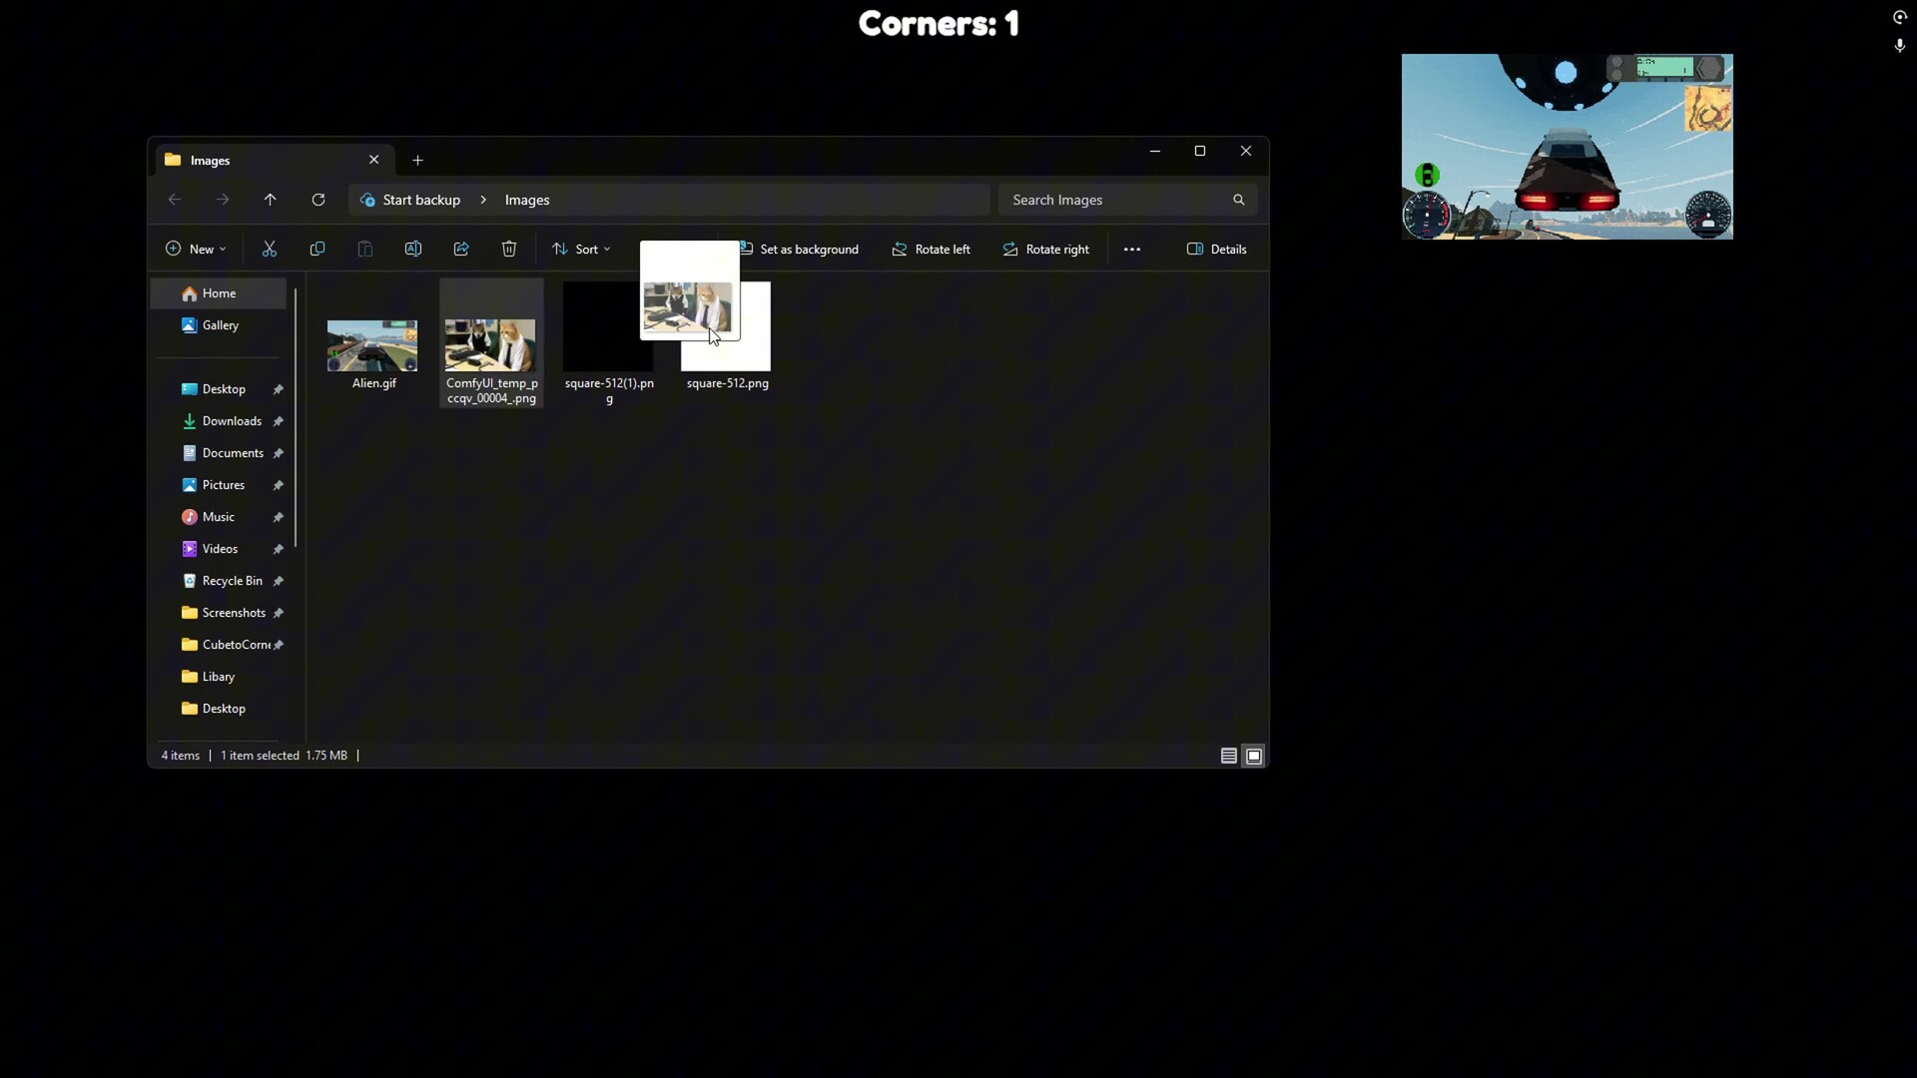
Task: Click the Share icon in toolbar
Action: point(461,250)
